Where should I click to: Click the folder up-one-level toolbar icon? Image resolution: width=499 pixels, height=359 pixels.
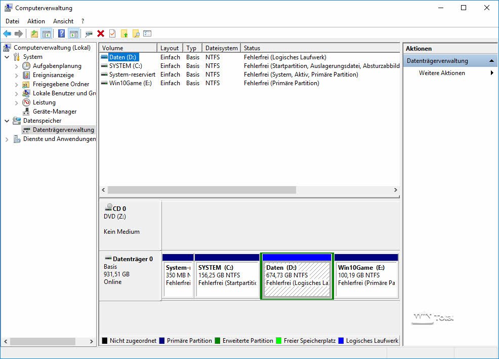tap(34, 33)
